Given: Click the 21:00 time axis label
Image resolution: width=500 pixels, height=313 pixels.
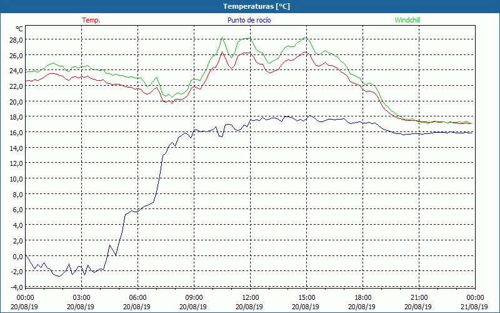Looking at the screenshot, I should point(419,298).
